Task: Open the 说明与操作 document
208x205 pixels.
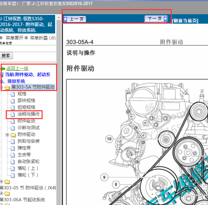Action: tap(29, 114)
